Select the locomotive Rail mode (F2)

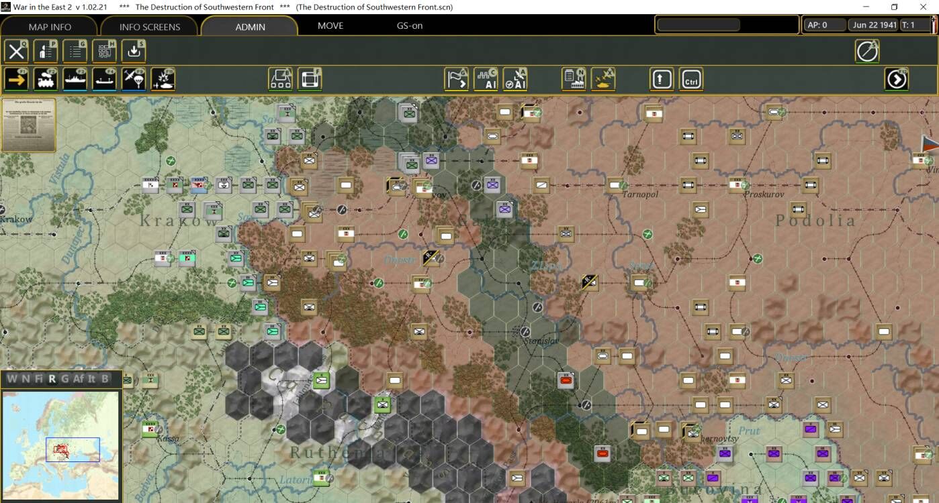46,79
